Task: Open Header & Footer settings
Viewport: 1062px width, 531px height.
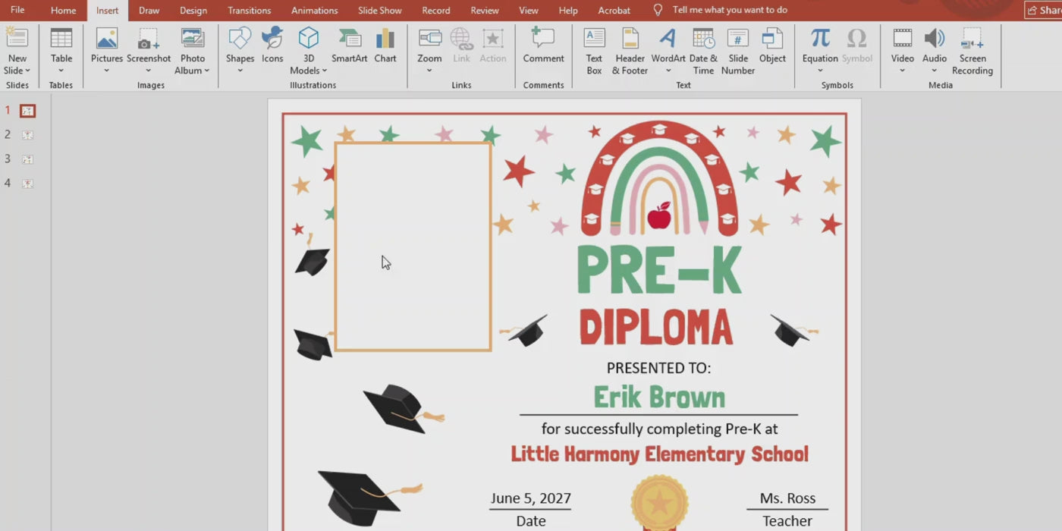Action: [630, 50]
